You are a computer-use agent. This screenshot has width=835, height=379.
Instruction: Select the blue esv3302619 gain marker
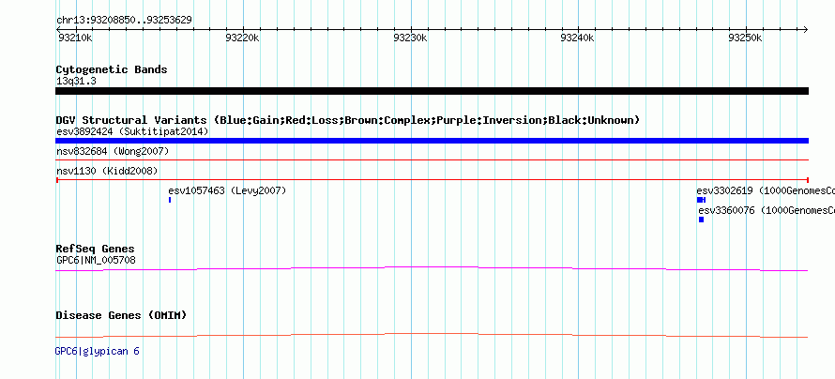[701, 200]
